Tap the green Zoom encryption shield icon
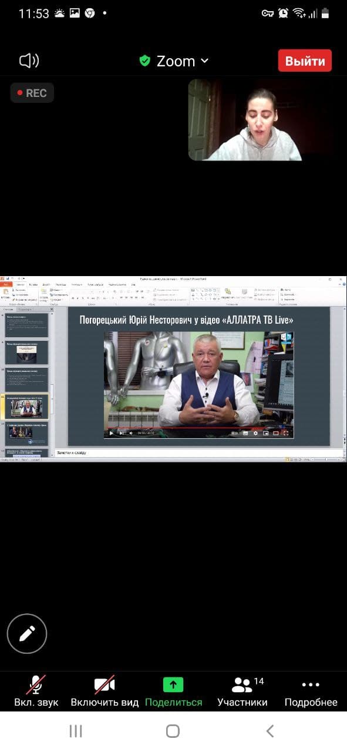The height and width of the screenshot is (752, 347). coord(144,61)
